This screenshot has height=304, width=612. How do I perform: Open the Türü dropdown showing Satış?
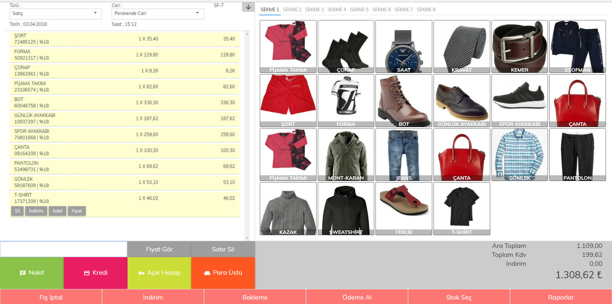[55, 13]
